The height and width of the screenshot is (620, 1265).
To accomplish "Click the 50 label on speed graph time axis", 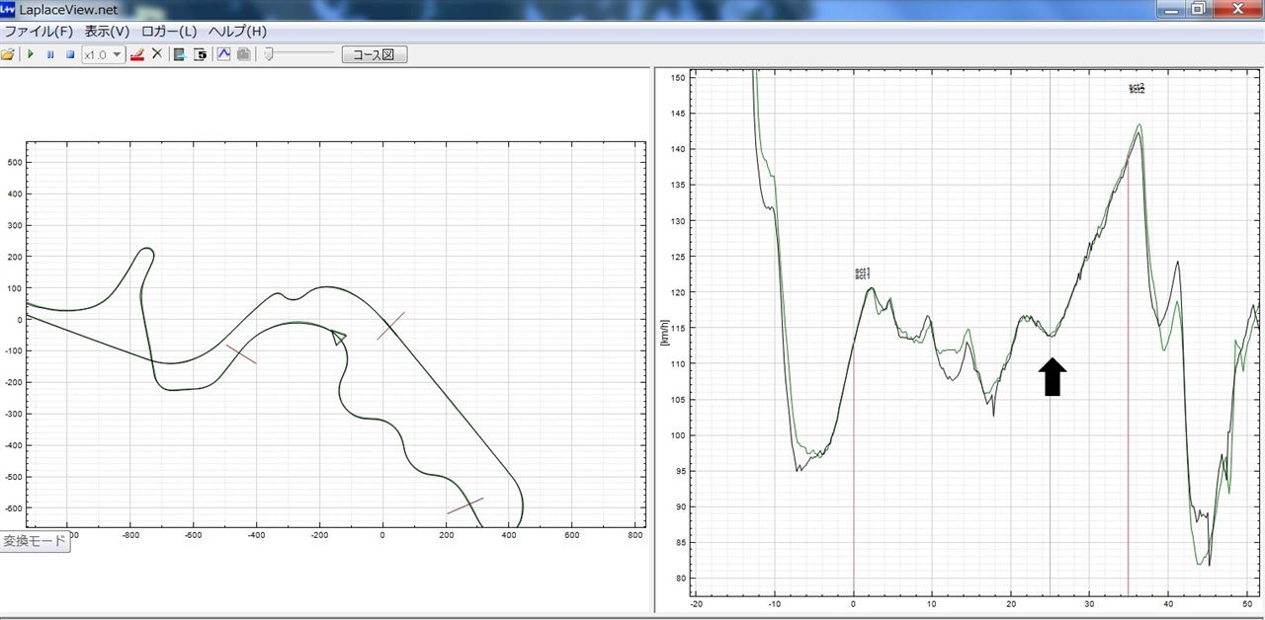I will click(x=1246, y=602).
